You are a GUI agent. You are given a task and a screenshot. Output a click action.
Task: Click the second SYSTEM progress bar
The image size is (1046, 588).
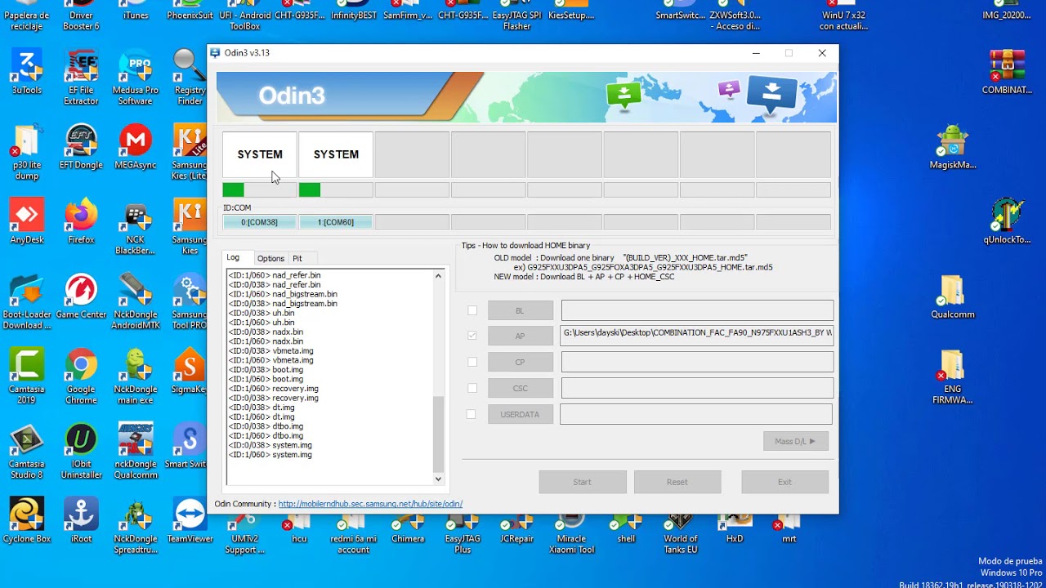(336, 189)
